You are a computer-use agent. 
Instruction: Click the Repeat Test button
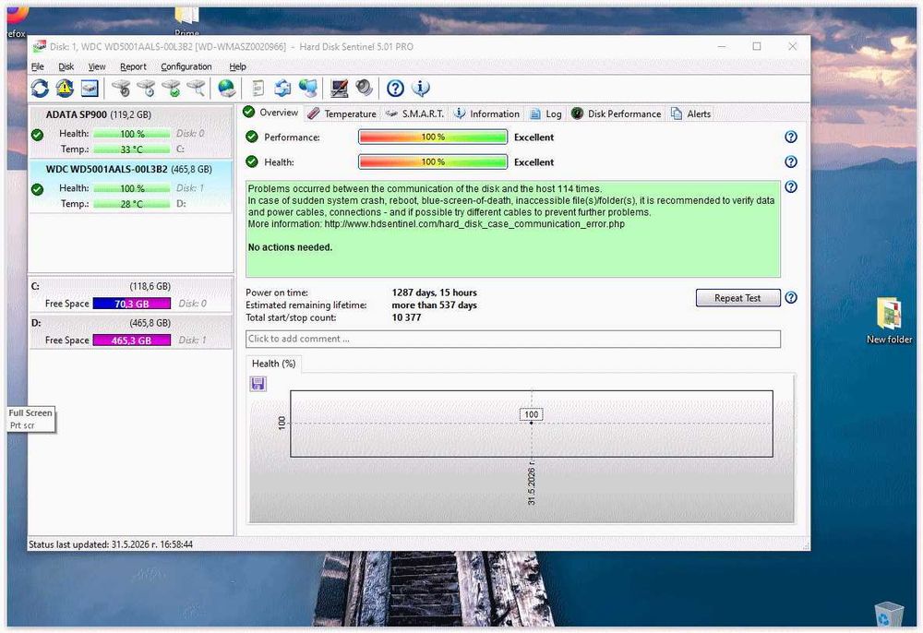pyautogui.click(x=737, y=298)
